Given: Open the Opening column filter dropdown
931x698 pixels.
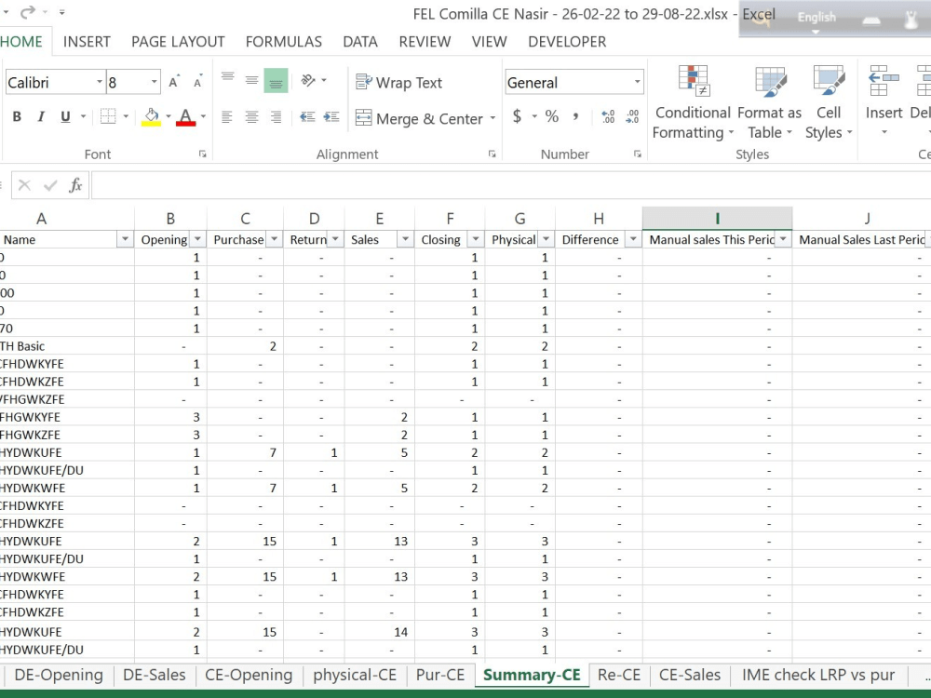Looking at the screenshot, I should pyautogui.click(x=197, y=239).
